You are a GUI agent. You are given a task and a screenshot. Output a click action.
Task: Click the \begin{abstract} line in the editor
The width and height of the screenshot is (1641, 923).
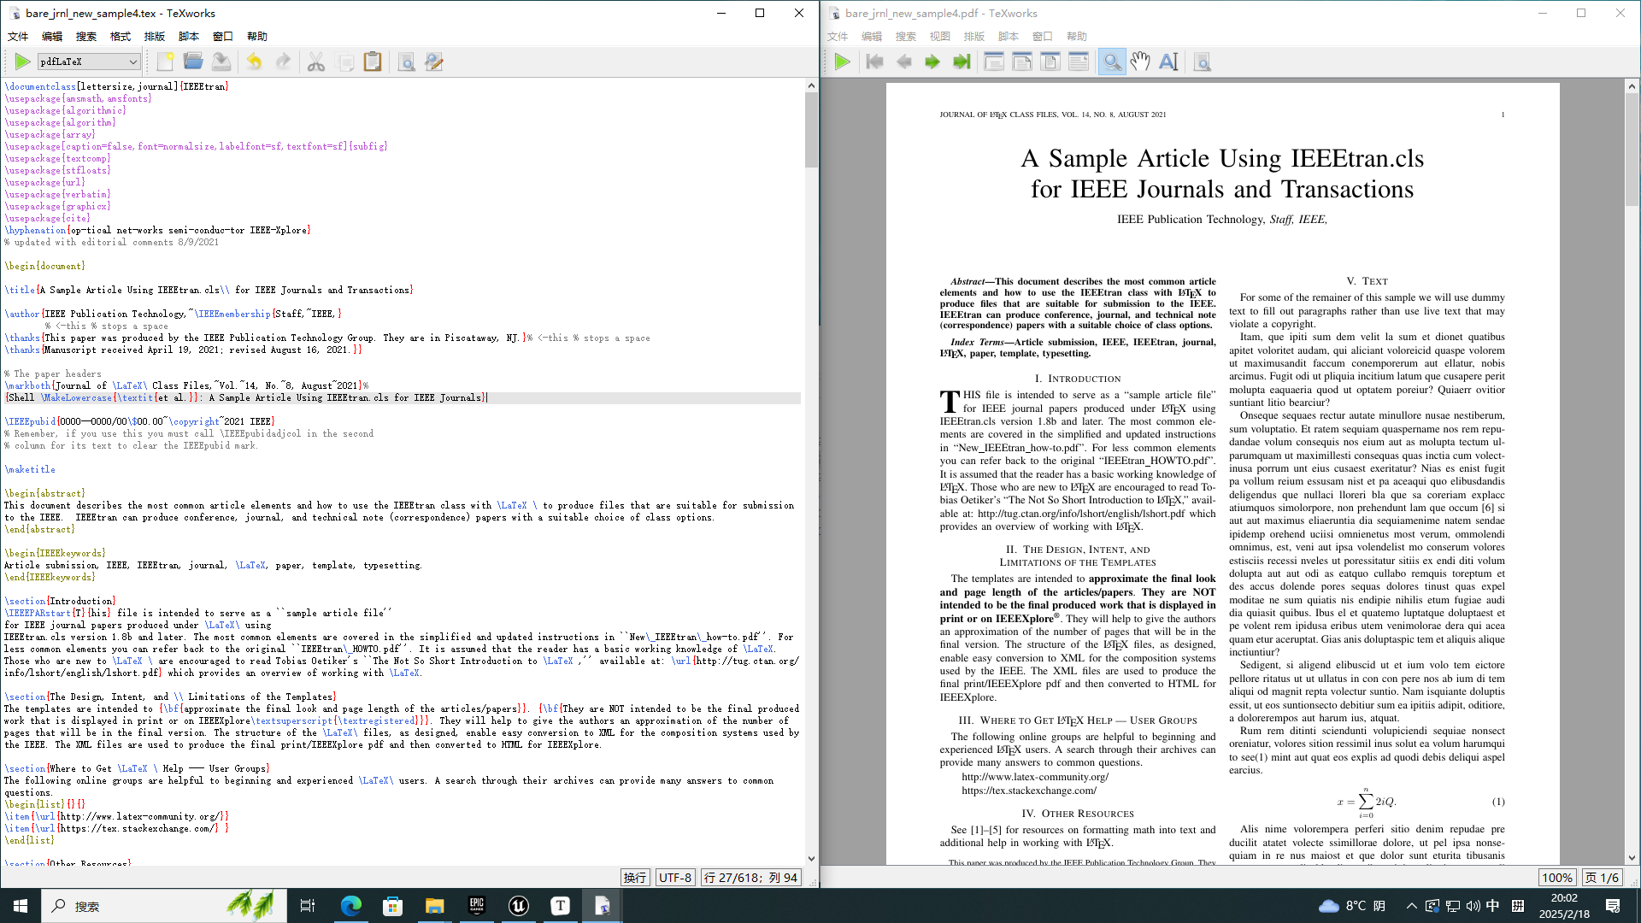(44, 493)
